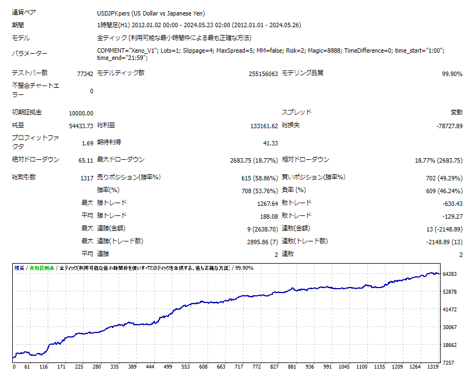Select the value 2895.86 (7)
Image resolution: width=470 pixels, height=378 pixels.
262,242
